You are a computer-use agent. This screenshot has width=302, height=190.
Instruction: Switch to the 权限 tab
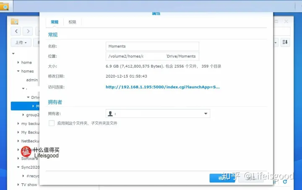pos(72,22)
